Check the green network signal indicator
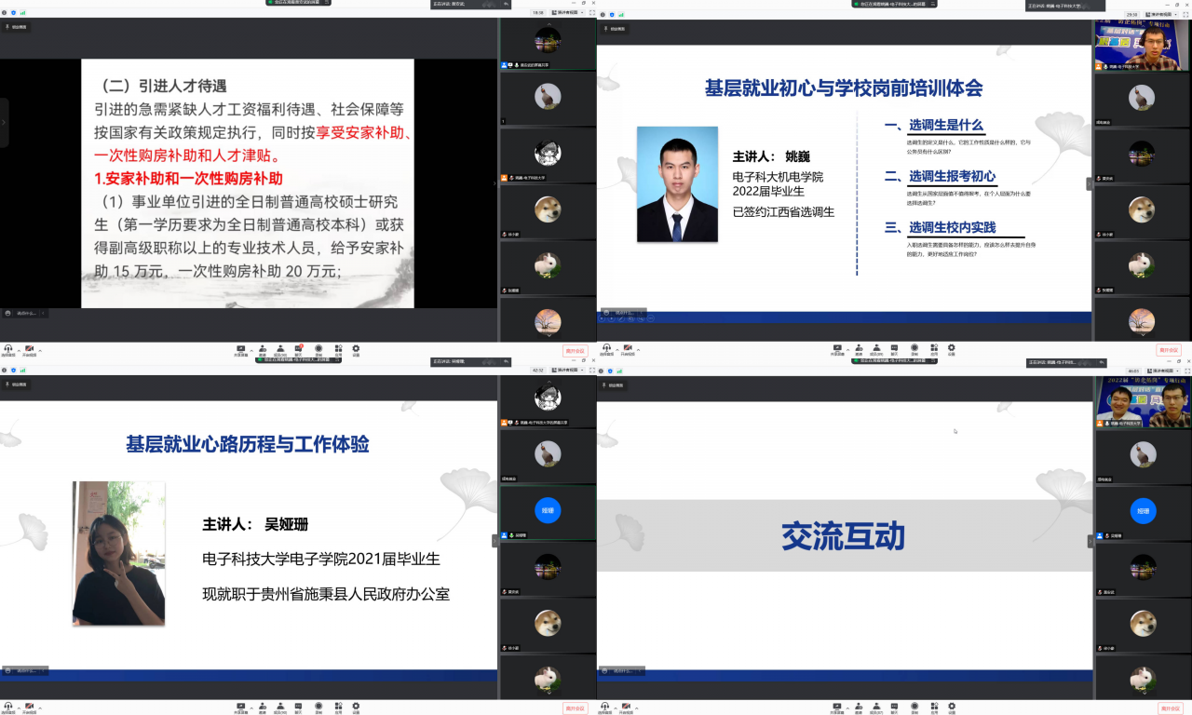 tap(22, 13)
